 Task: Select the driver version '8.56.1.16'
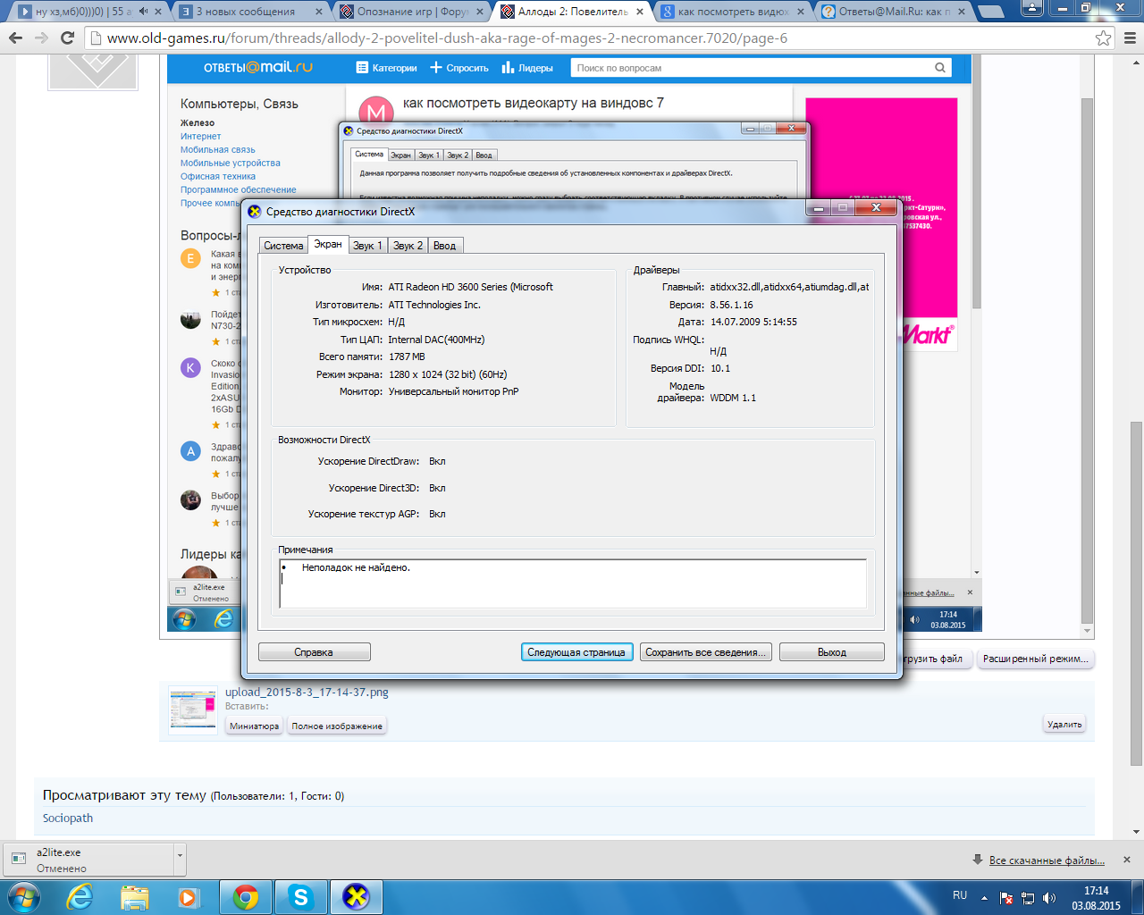click(x=731, y=305)
